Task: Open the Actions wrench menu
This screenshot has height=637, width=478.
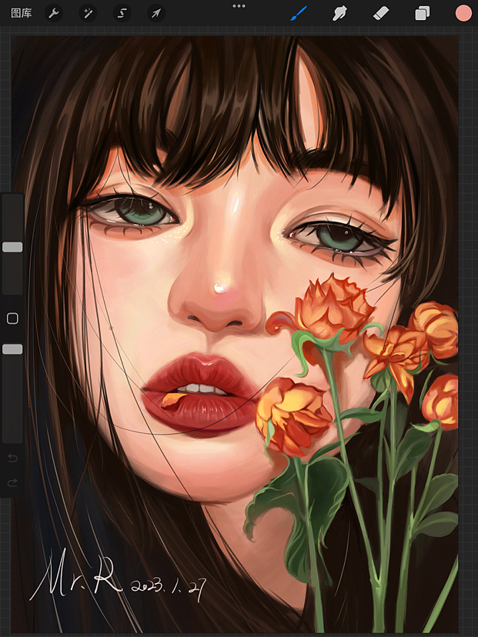Action: (x=54, y=13)
